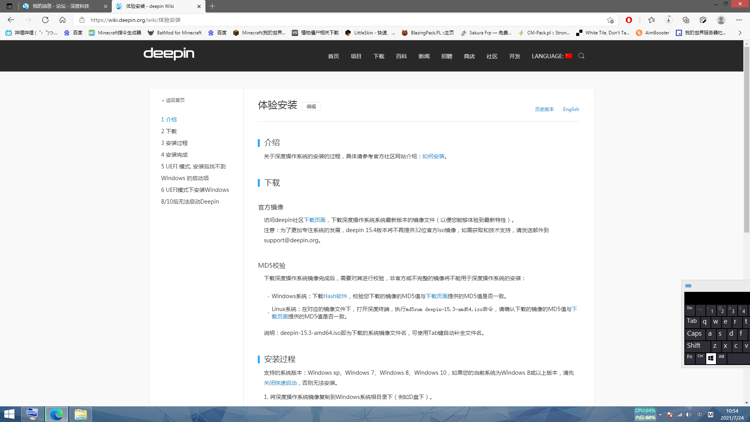Image resolution: width=750 pixels, height=422 pixels.
Task: Refresh the page with reload icon
Action: (45, 20)
